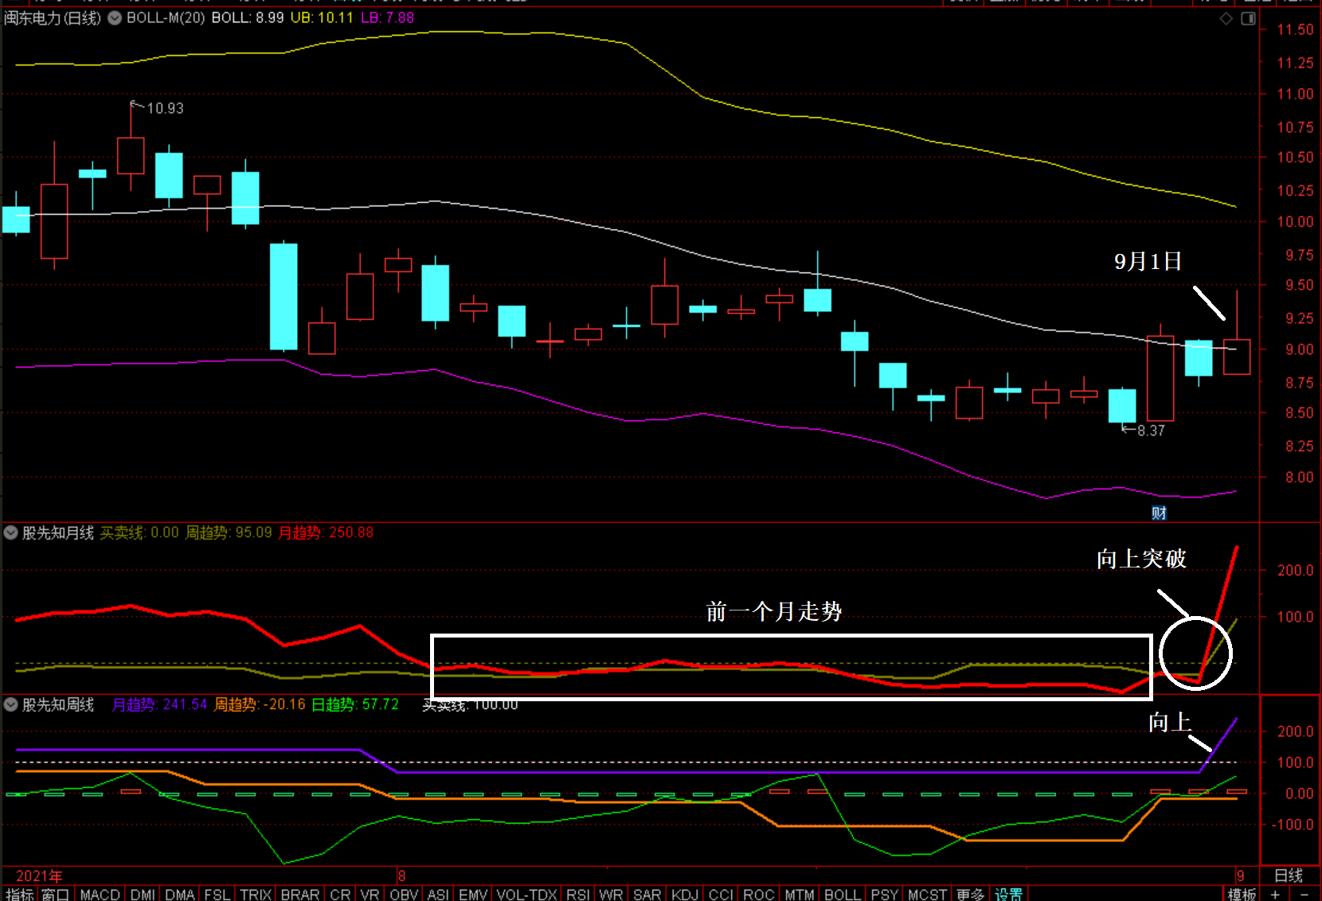Select the KDJ indicator tab
The height and width of the screenshot is (901, 1322).
tap(685, 895)
